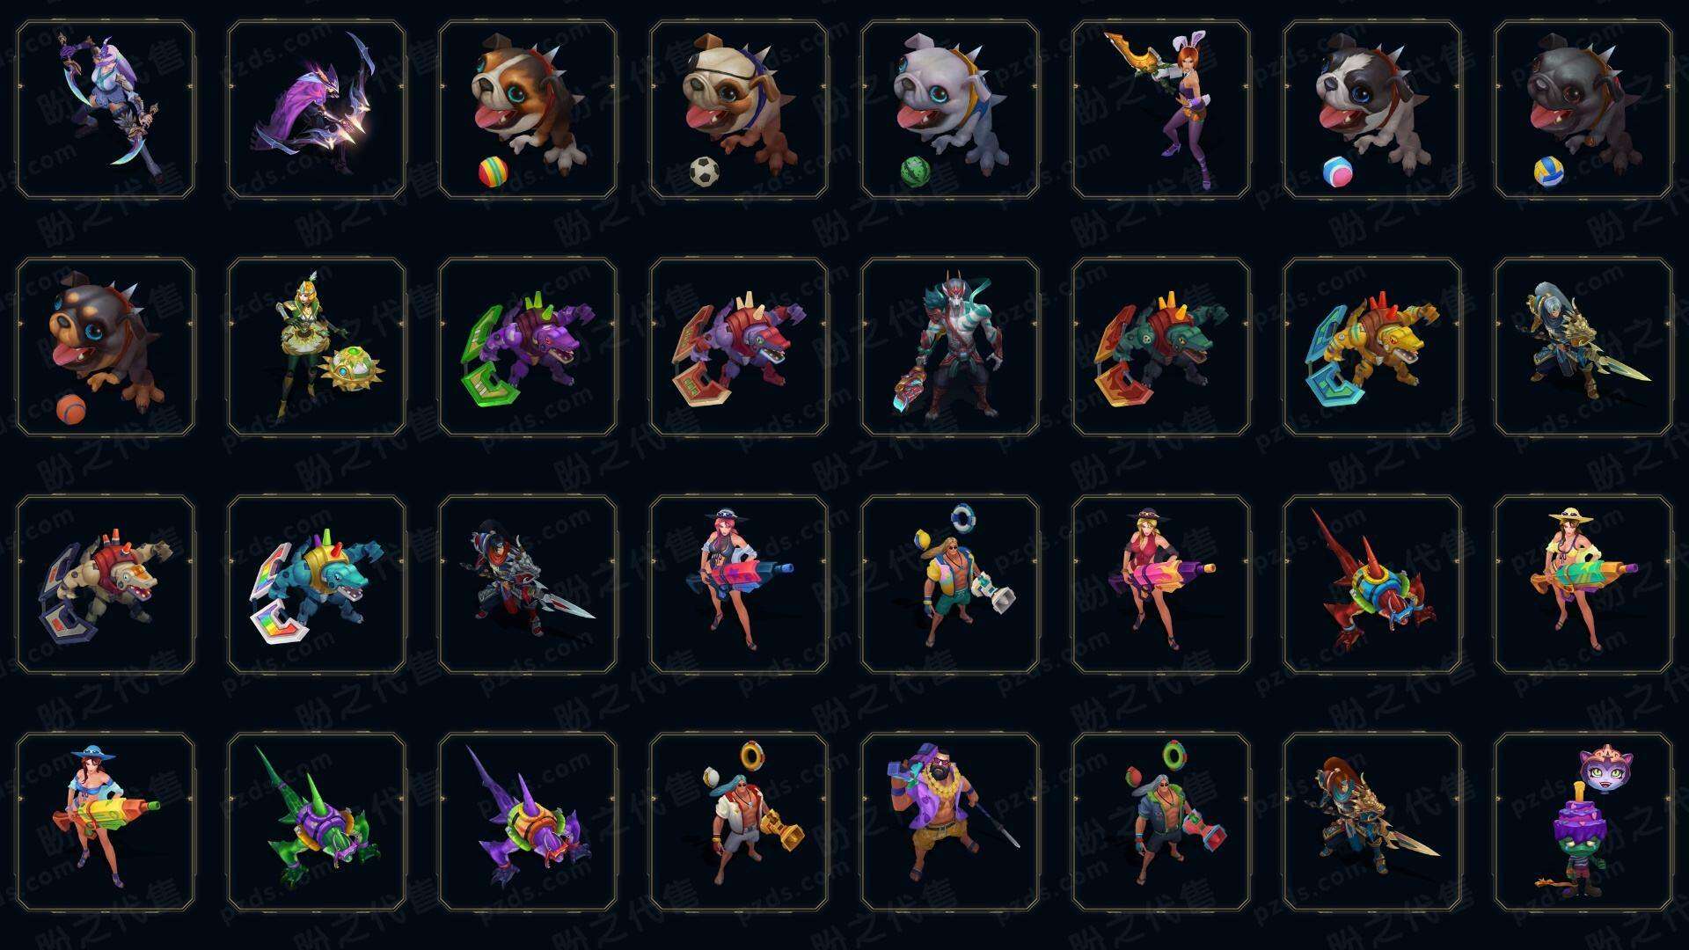Viewport: 1689px width, 950px height.
Task: Select the blue-hat girl with rainbow water gun
Action: tap(106, 822)
